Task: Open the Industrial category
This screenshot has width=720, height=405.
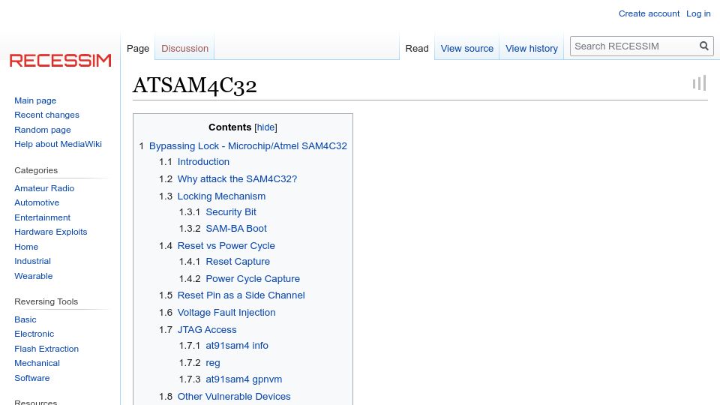Action: click(32, 261)
